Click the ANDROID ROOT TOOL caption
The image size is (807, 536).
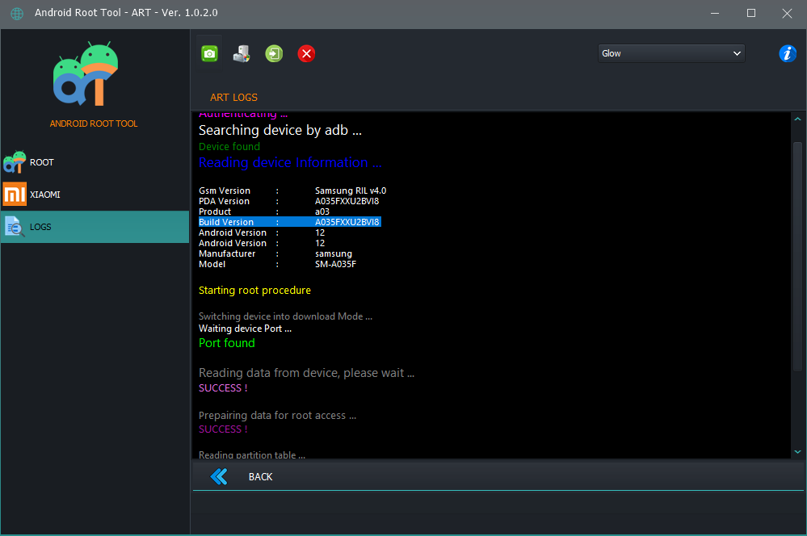[94, 124]
